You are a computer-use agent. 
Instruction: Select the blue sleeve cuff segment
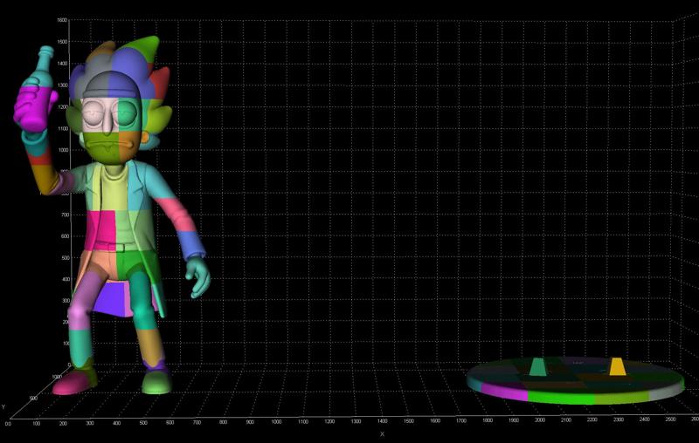pos(192,245)
